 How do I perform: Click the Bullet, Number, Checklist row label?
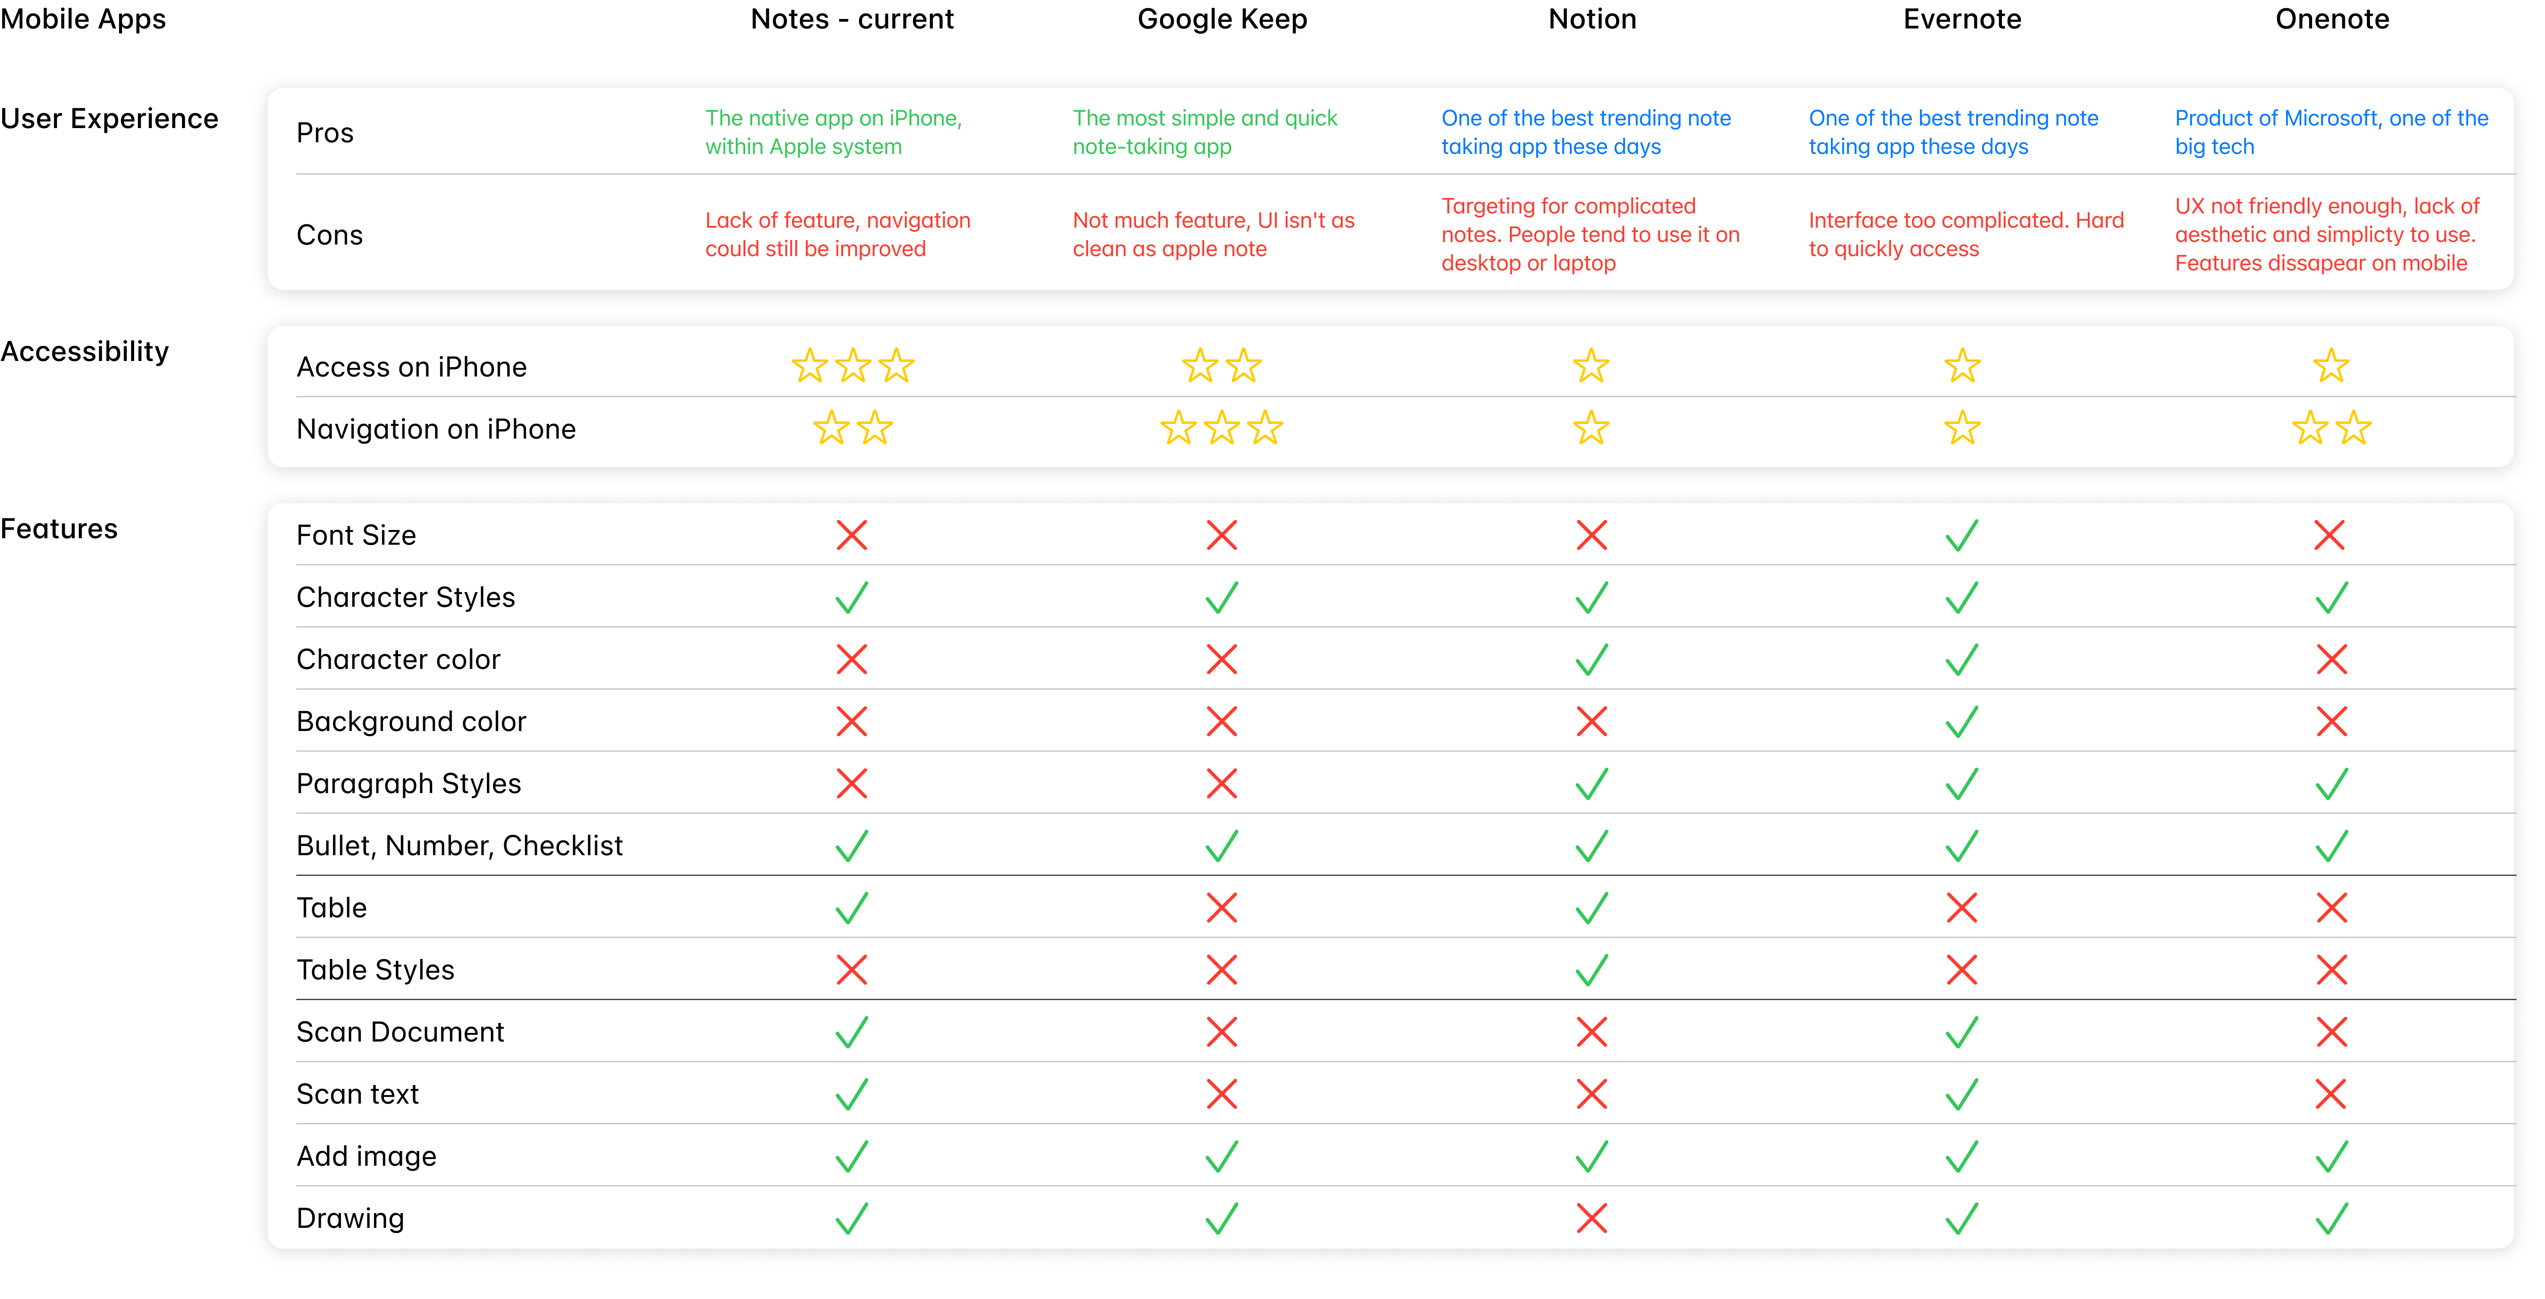click(459, 846)
